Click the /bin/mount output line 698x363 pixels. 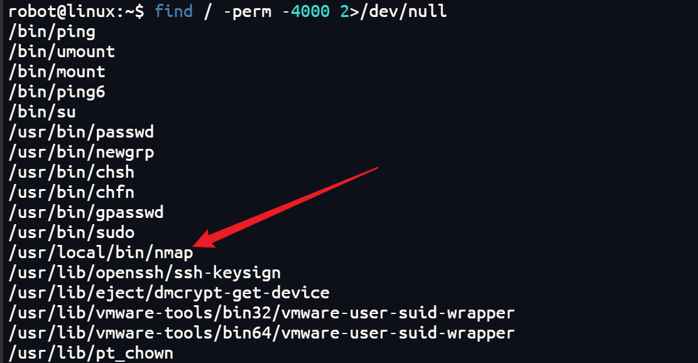coord(57,72)
